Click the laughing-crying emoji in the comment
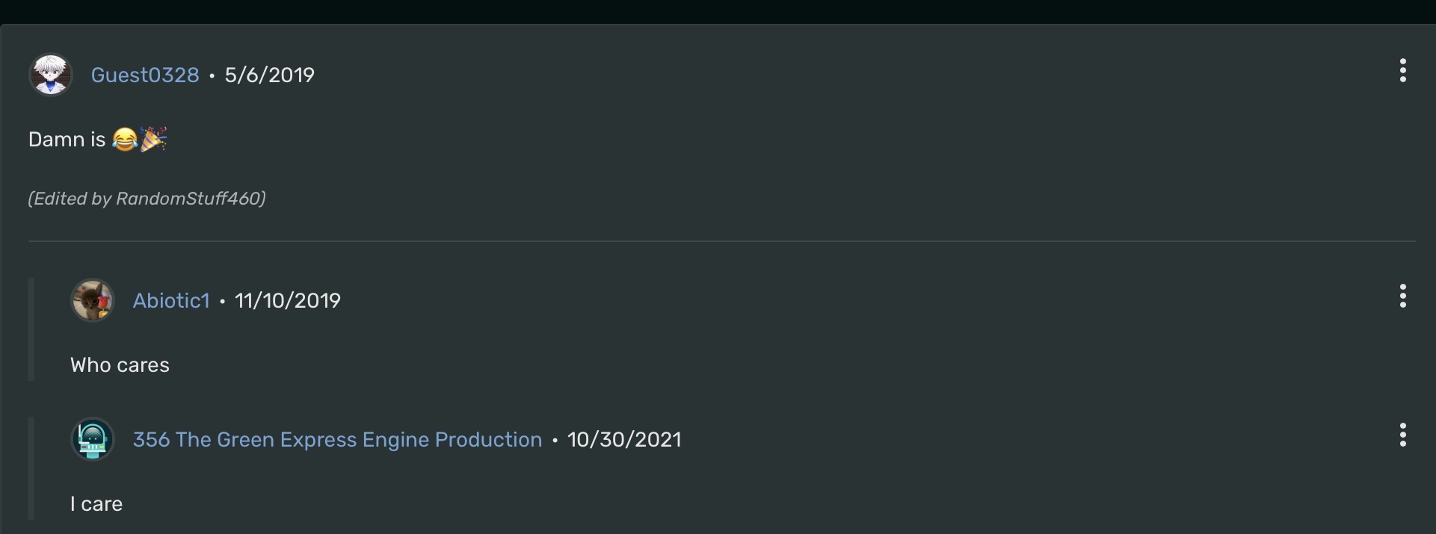The width and height of the screenshot is (1436, 534). pyautogui.click(x=125, y=140)
